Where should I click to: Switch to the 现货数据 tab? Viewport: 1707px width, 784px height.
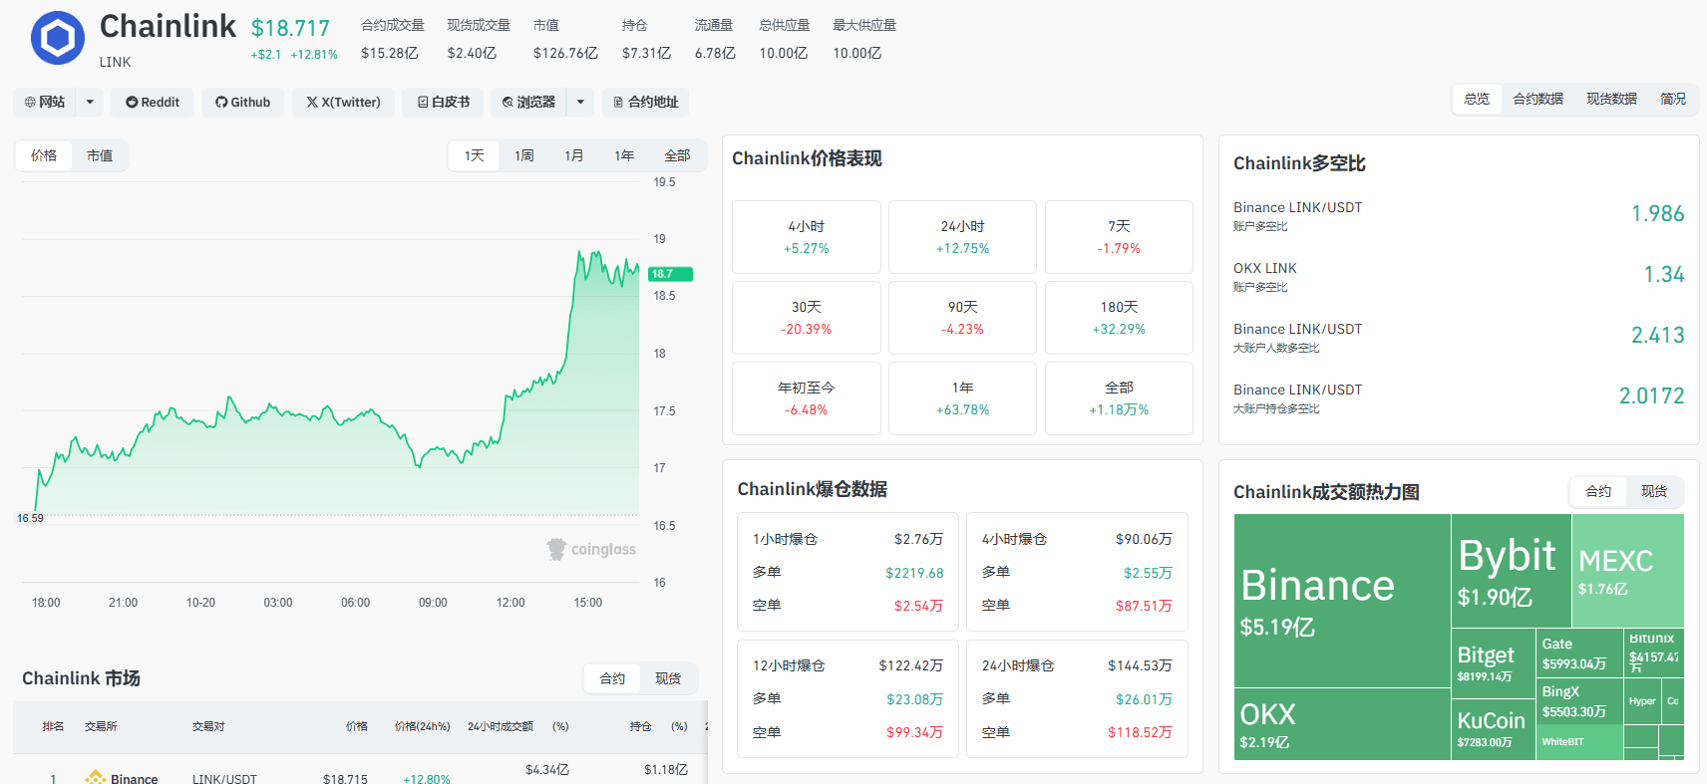(x=1611, y=99)
